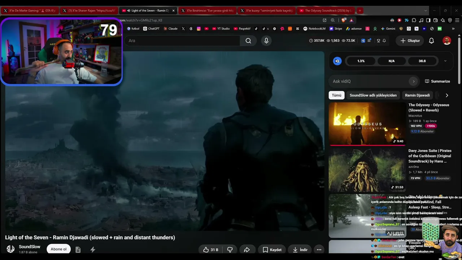Like the video with 31 B thumbs-up

coord(210,250)
